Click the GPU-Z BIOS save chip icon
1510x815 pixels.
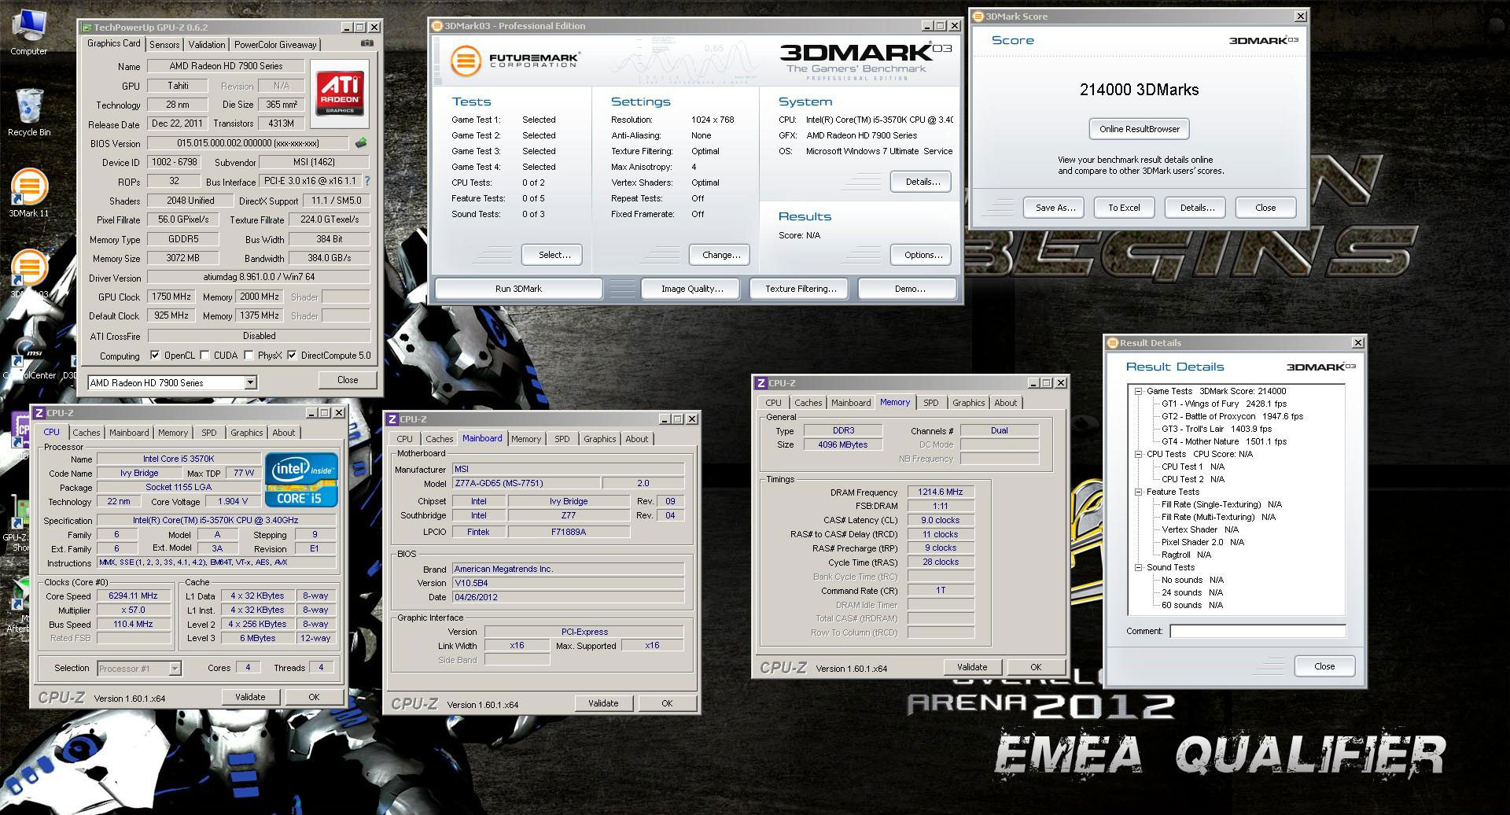coord(361,143)
